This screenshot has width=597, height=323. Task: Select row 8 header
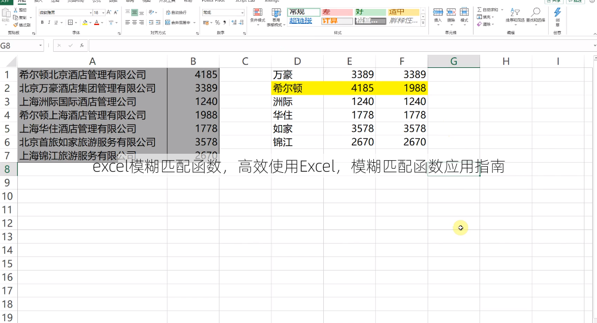coord(8,169)
